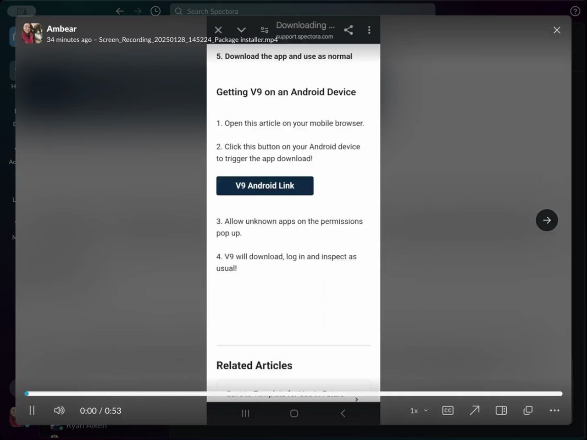Click the Slack history clock icon
This screenshot has width=587, height=440.
pyautogui.click(x=155, y=11)
